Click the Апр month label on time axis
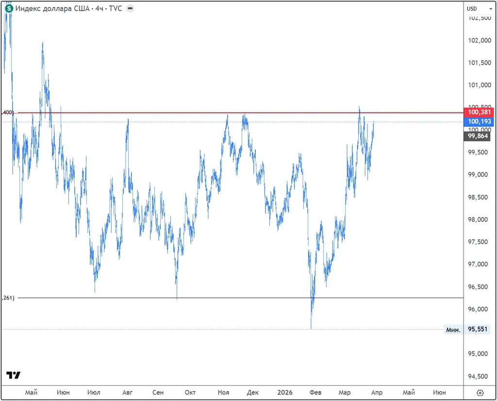 (377, 392)
